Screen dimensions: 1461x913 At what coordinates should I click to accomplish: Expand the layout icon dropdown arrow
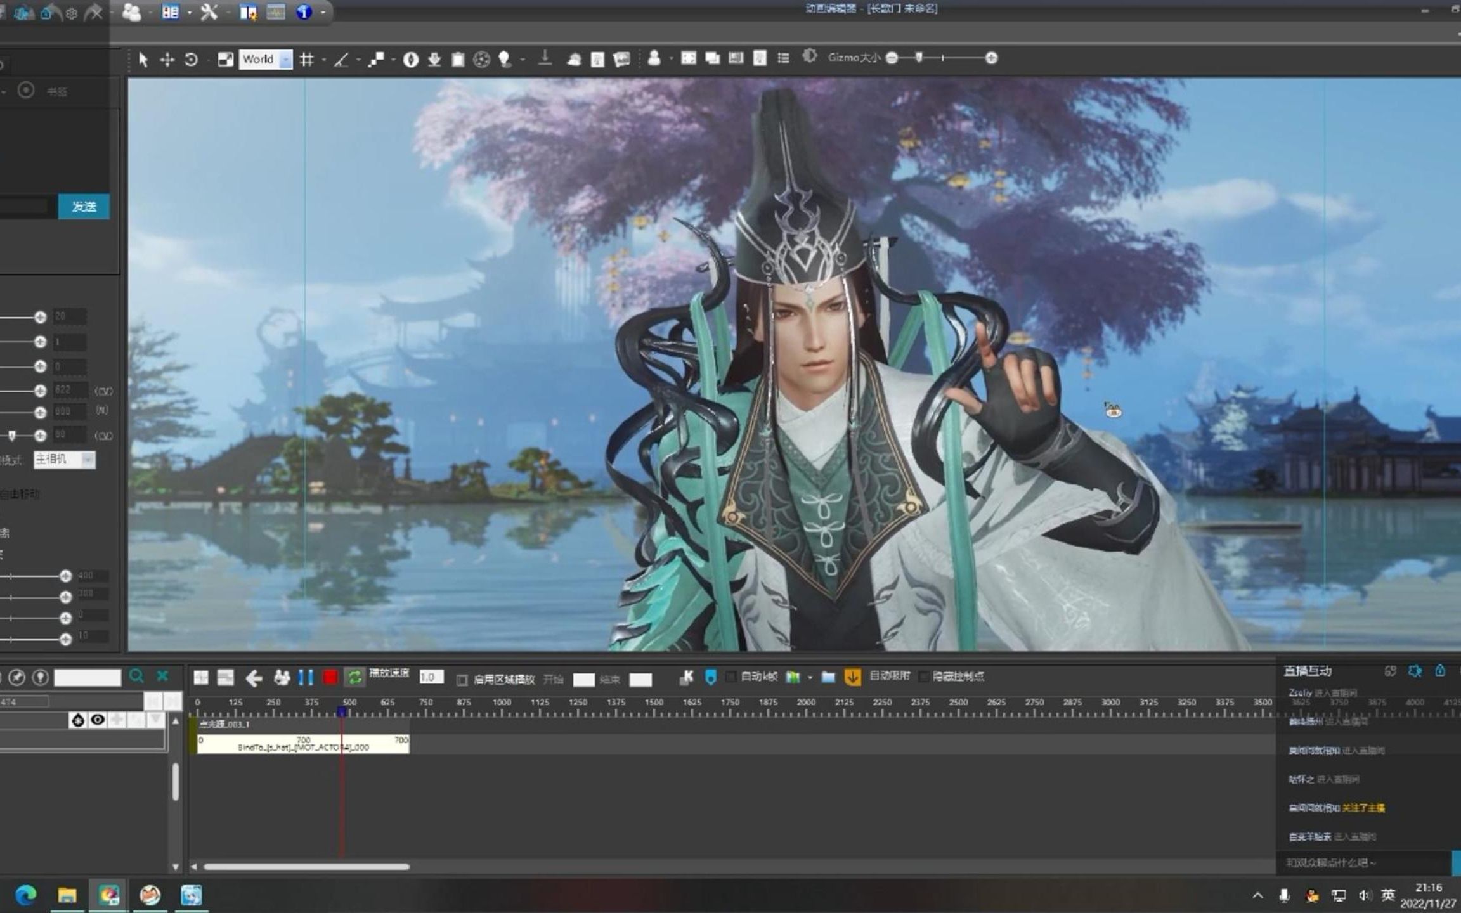189,12
